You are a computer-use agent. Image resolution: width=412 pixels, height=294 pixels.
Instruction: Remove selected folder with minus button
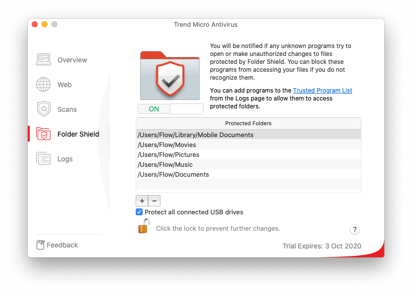pyautogui.click(x=154, y=200)
